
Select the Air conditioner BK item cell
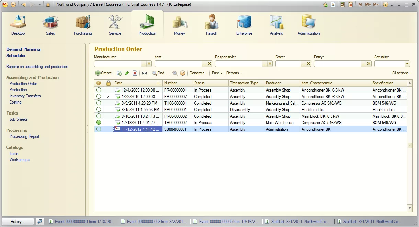click(335, 129)
